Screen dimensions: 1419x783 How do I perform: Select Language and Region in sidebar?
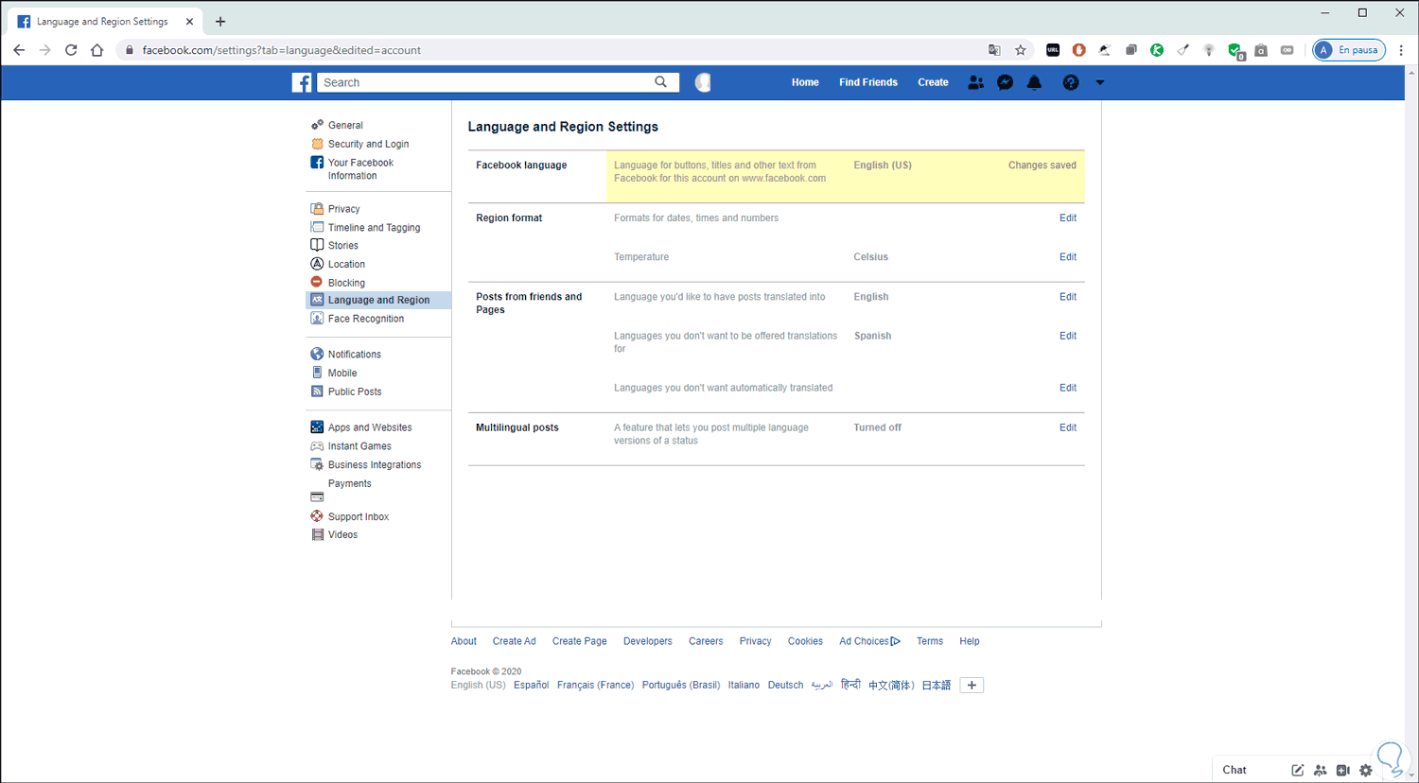378,300
